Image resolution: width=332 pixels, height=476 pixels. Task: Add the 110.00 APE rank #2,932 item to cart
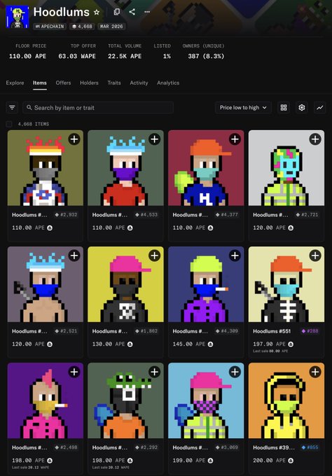pyautogui.click(x=74, y=139)
